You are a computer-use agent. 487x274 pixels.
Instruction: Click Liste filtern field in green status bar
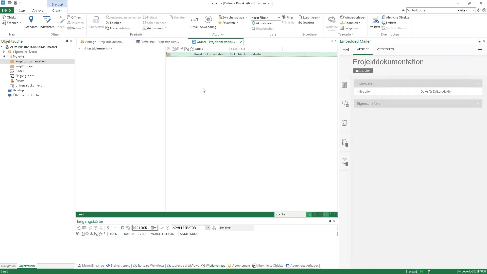[290, 214]
